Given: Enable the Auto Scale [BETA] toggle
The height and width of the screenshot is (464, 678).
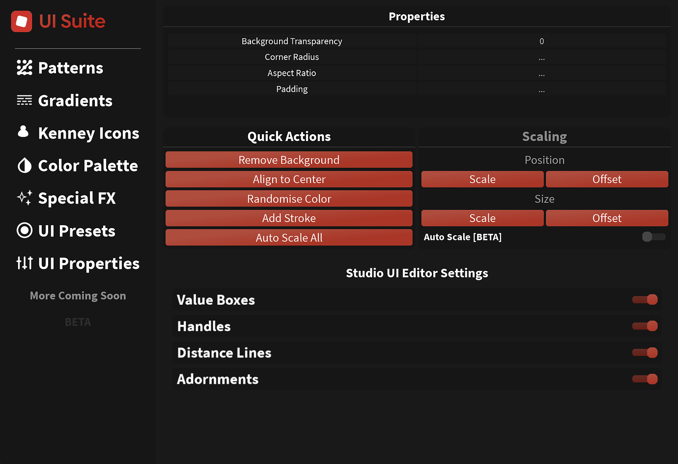Looking at the screenshot, I should (x=653, y=236).
